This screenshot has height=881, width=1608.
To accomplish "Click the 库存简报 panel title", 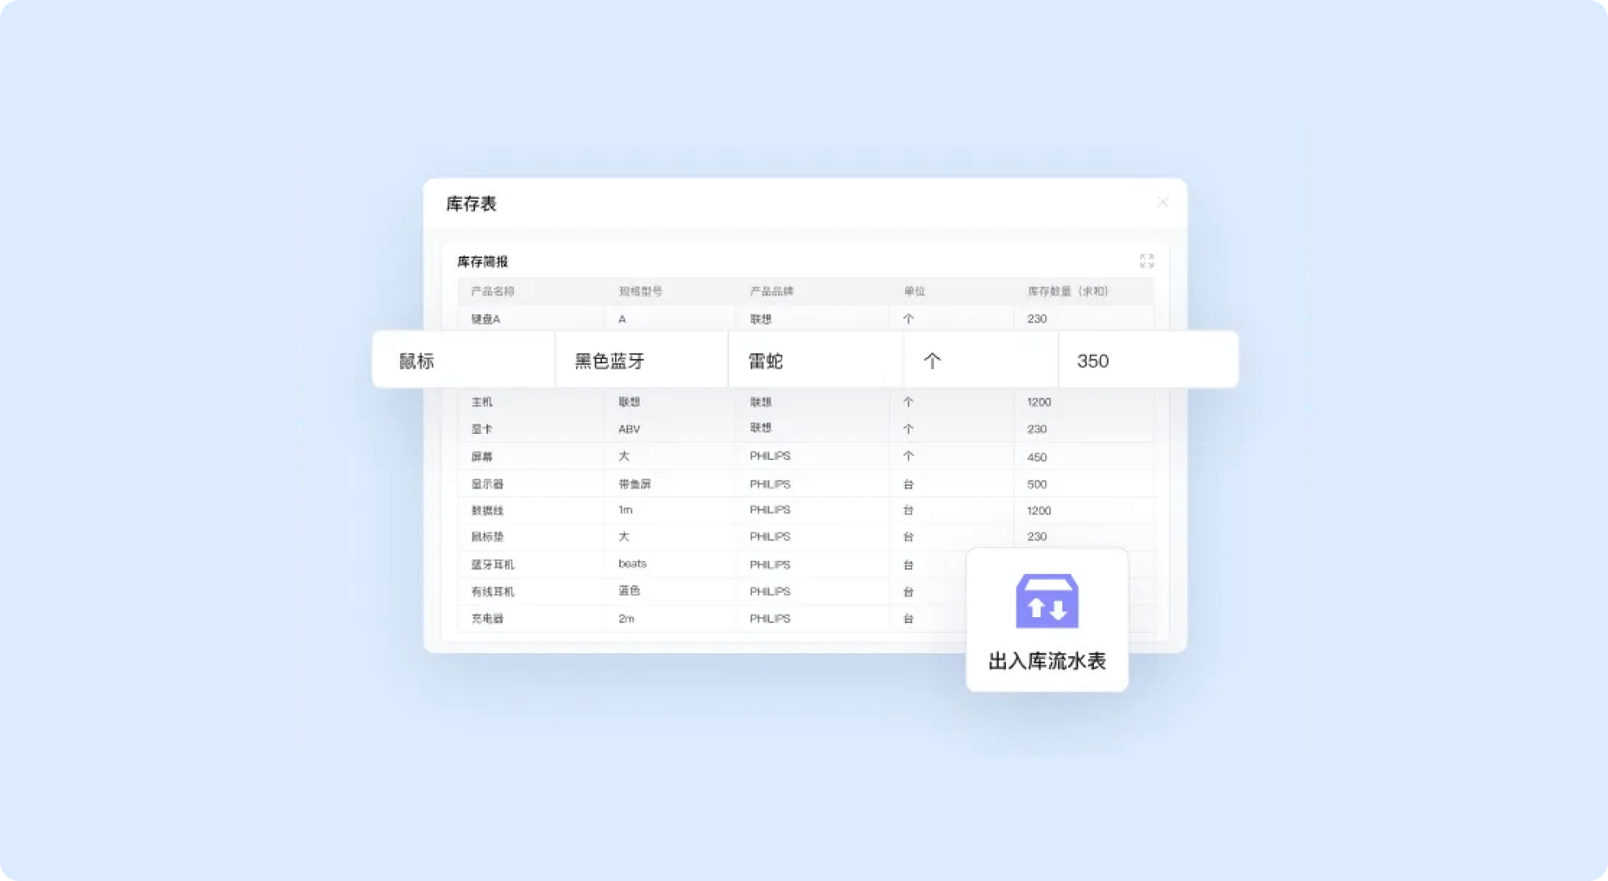I will pos(482,261).
